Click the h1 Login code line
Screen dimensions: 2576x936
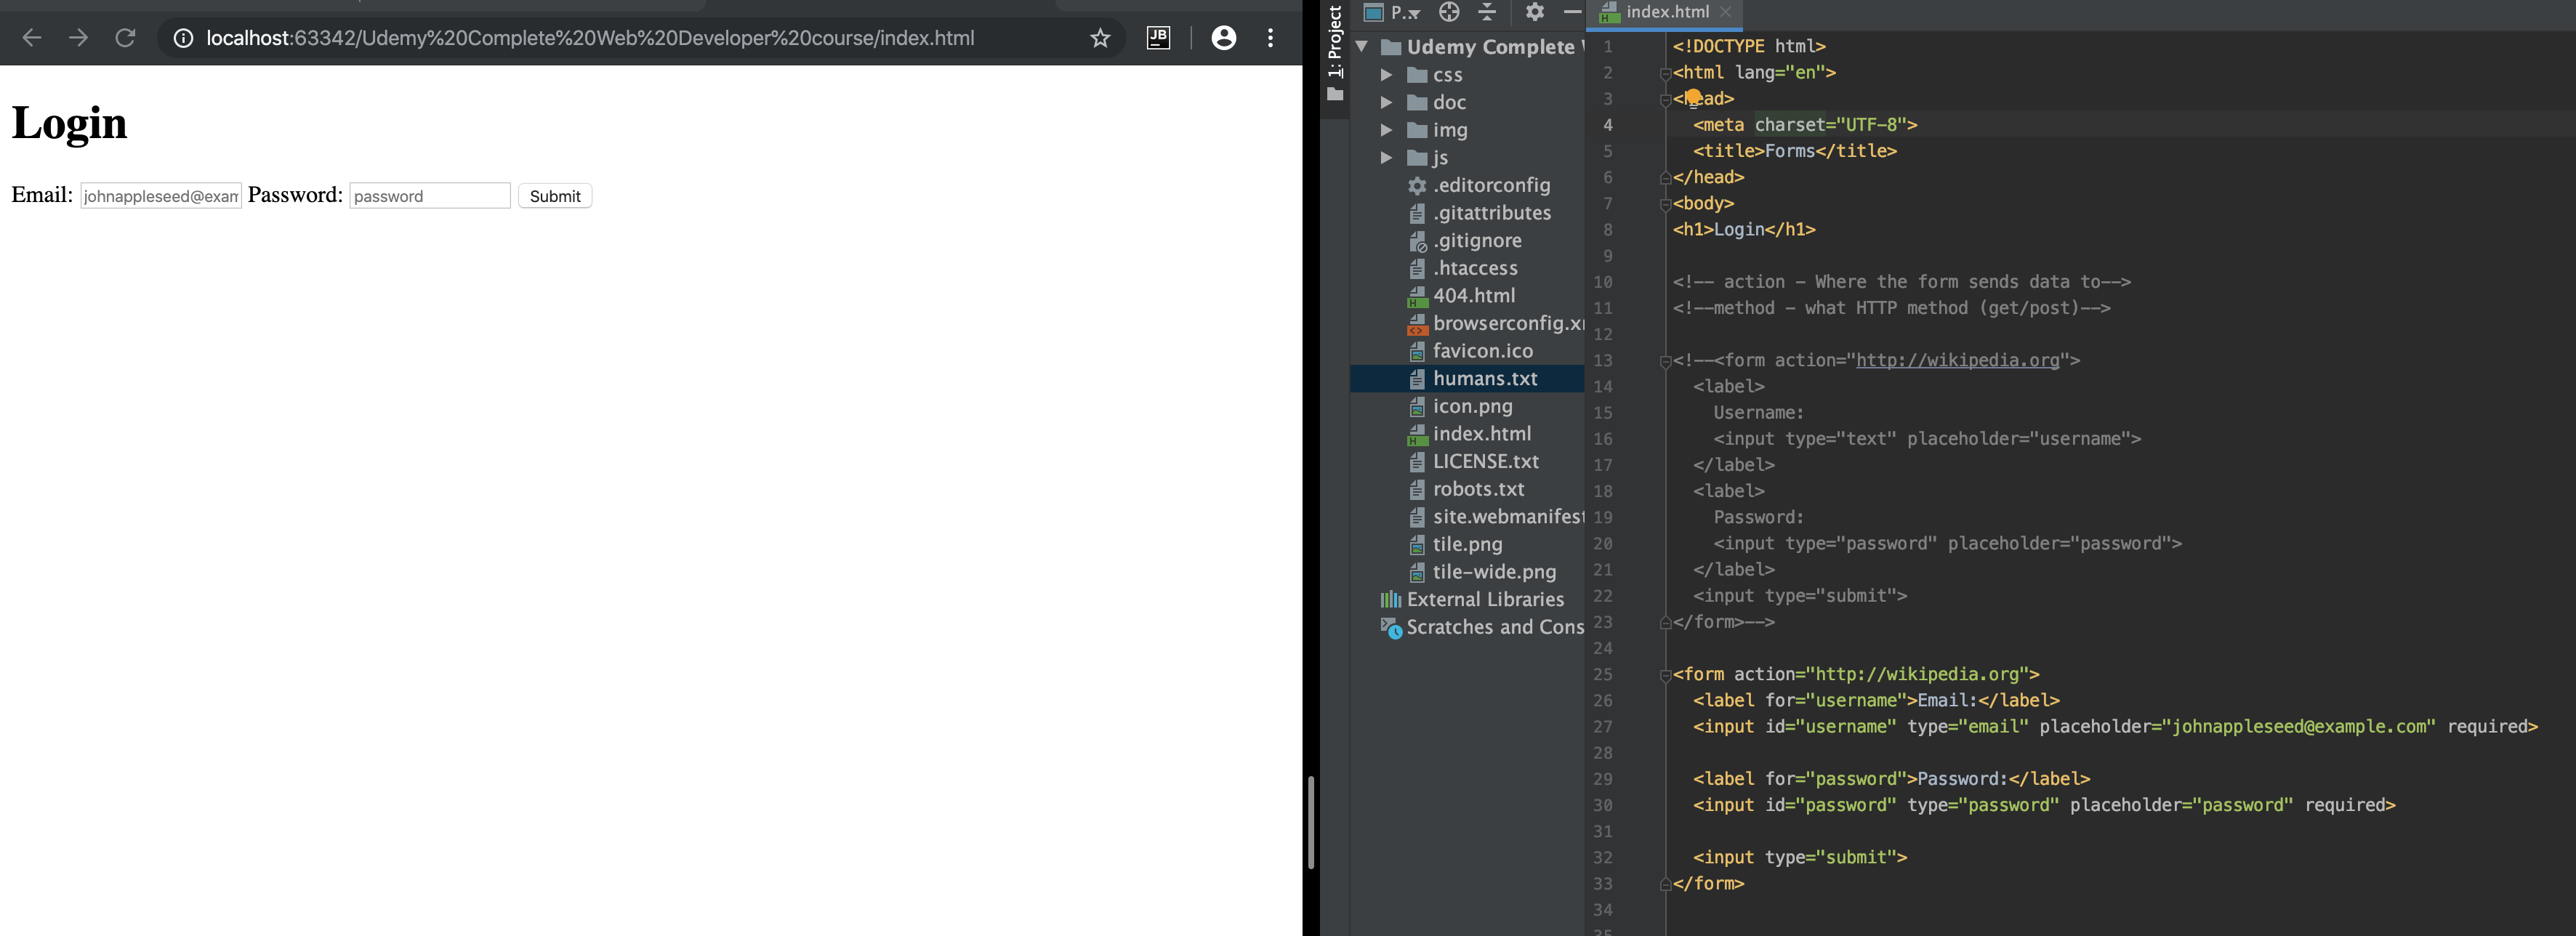pyautogui.click(x=1744, y=230)
